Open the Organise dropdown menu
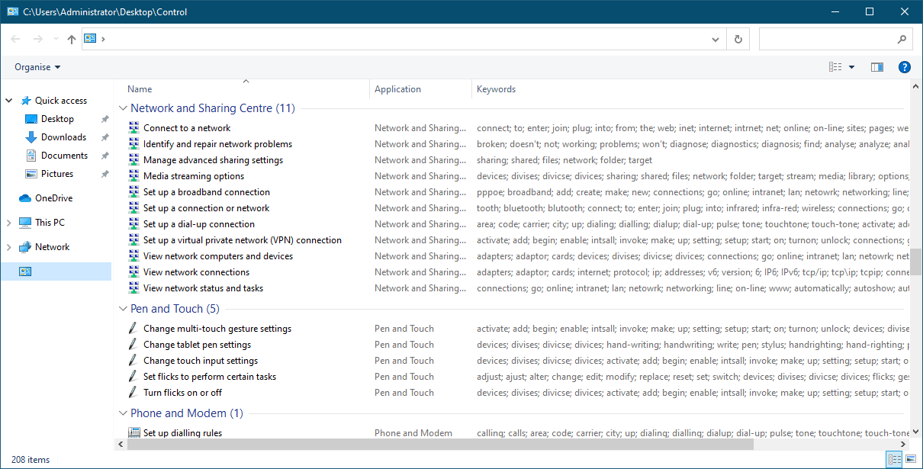The height and width of the screenshot is (469, 923). (x=37, y=67)
